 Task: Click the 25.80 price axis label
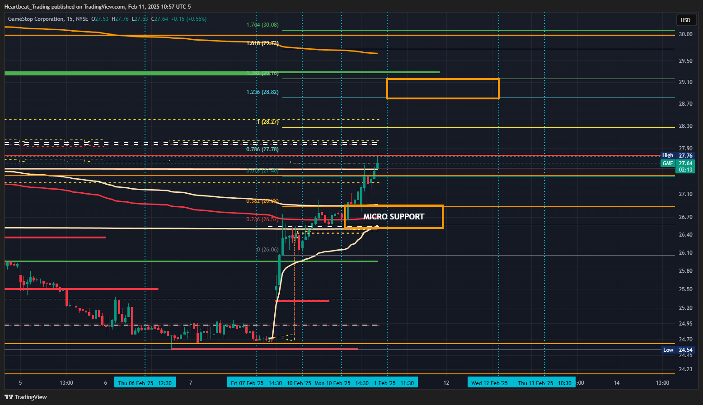(685, 271)
